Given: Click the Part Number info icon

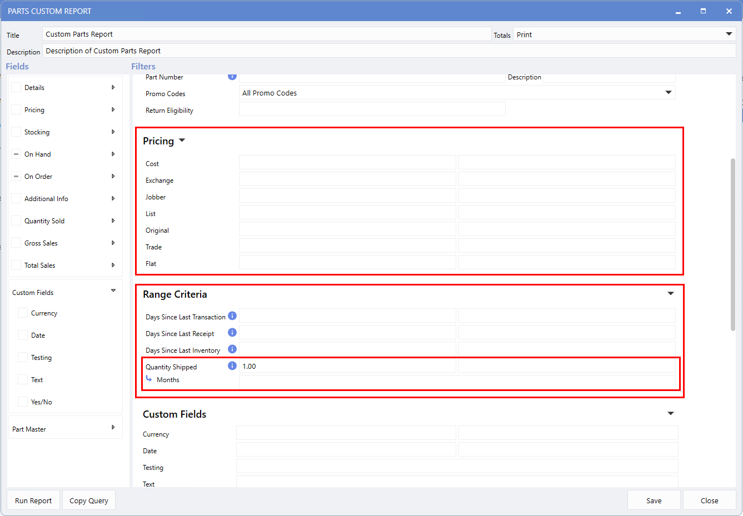Looking at the screenshot, I should pos(232,77).
